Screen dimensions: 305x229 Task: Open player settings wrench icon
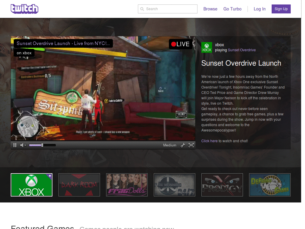pos(183,145)
